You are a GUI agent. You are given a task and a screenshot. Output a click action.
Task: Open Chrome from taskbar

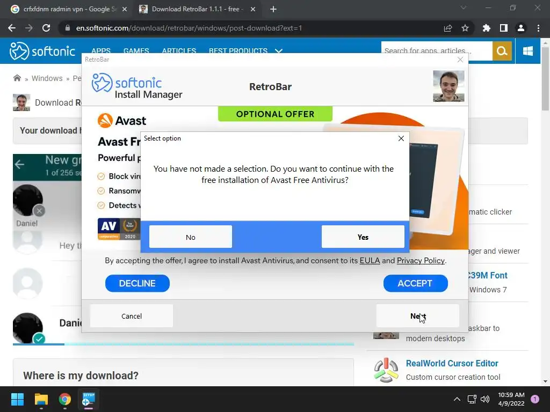(x=65, y=399)
